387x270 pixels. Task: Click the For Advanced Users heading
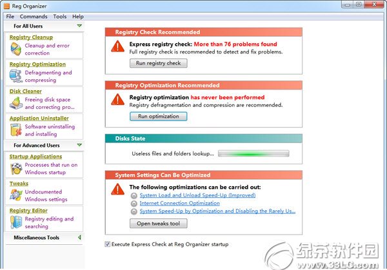pos(37,145)
